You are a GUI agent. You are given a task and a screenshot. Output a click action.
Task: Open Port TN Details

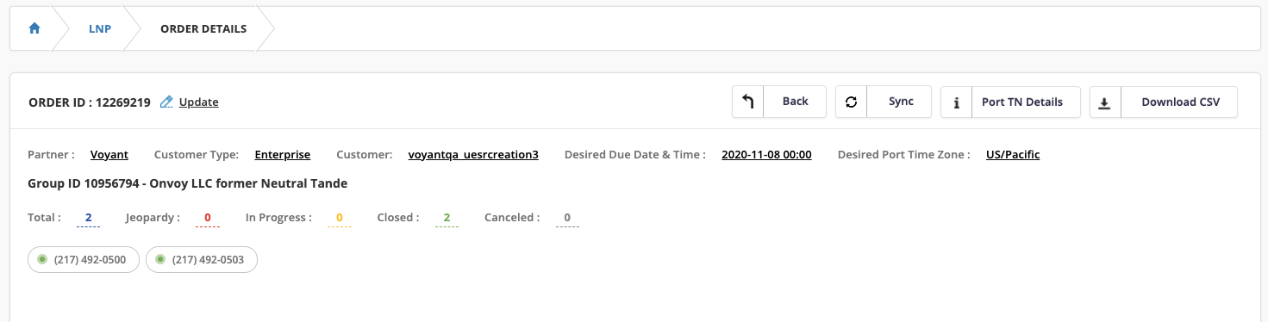pyautogui.click(x=1022, y=102)
